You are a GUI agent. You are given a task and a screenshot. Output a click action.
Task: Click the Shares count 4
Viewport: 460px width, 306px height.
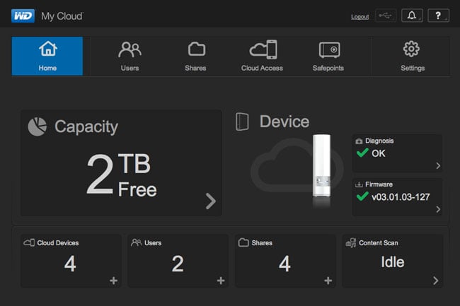point(284,264)
